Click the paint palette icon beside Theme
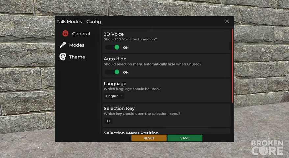This screenshot has height=158, width=289. pos(63,57)
